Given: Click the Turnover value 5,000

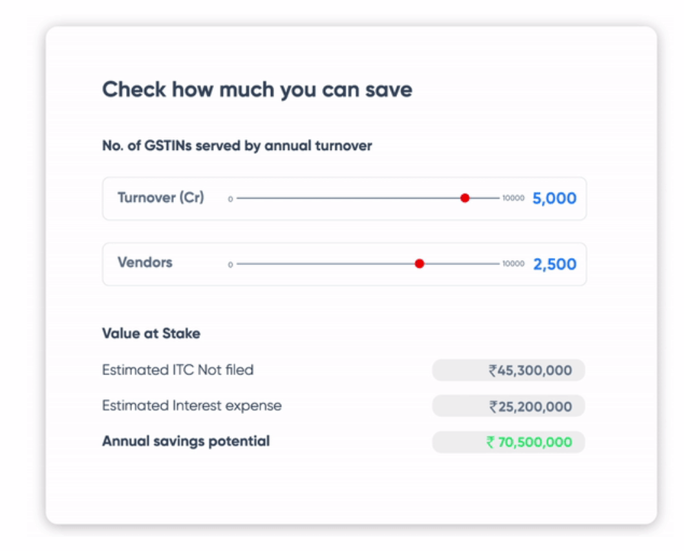Looking at the screenshot, I should coord(554,199).
